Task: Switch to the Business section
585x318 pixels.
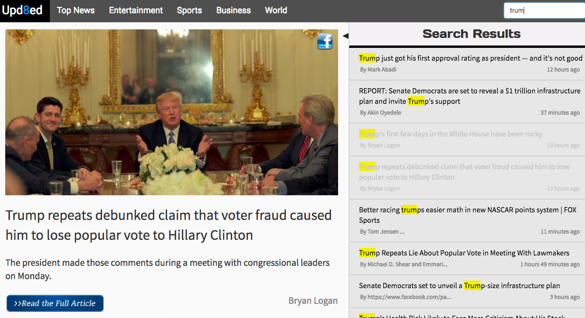Action: [x=234, y=10]
